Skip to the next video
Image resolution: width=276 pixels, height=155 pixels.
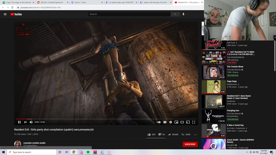(x=25, y=122)
